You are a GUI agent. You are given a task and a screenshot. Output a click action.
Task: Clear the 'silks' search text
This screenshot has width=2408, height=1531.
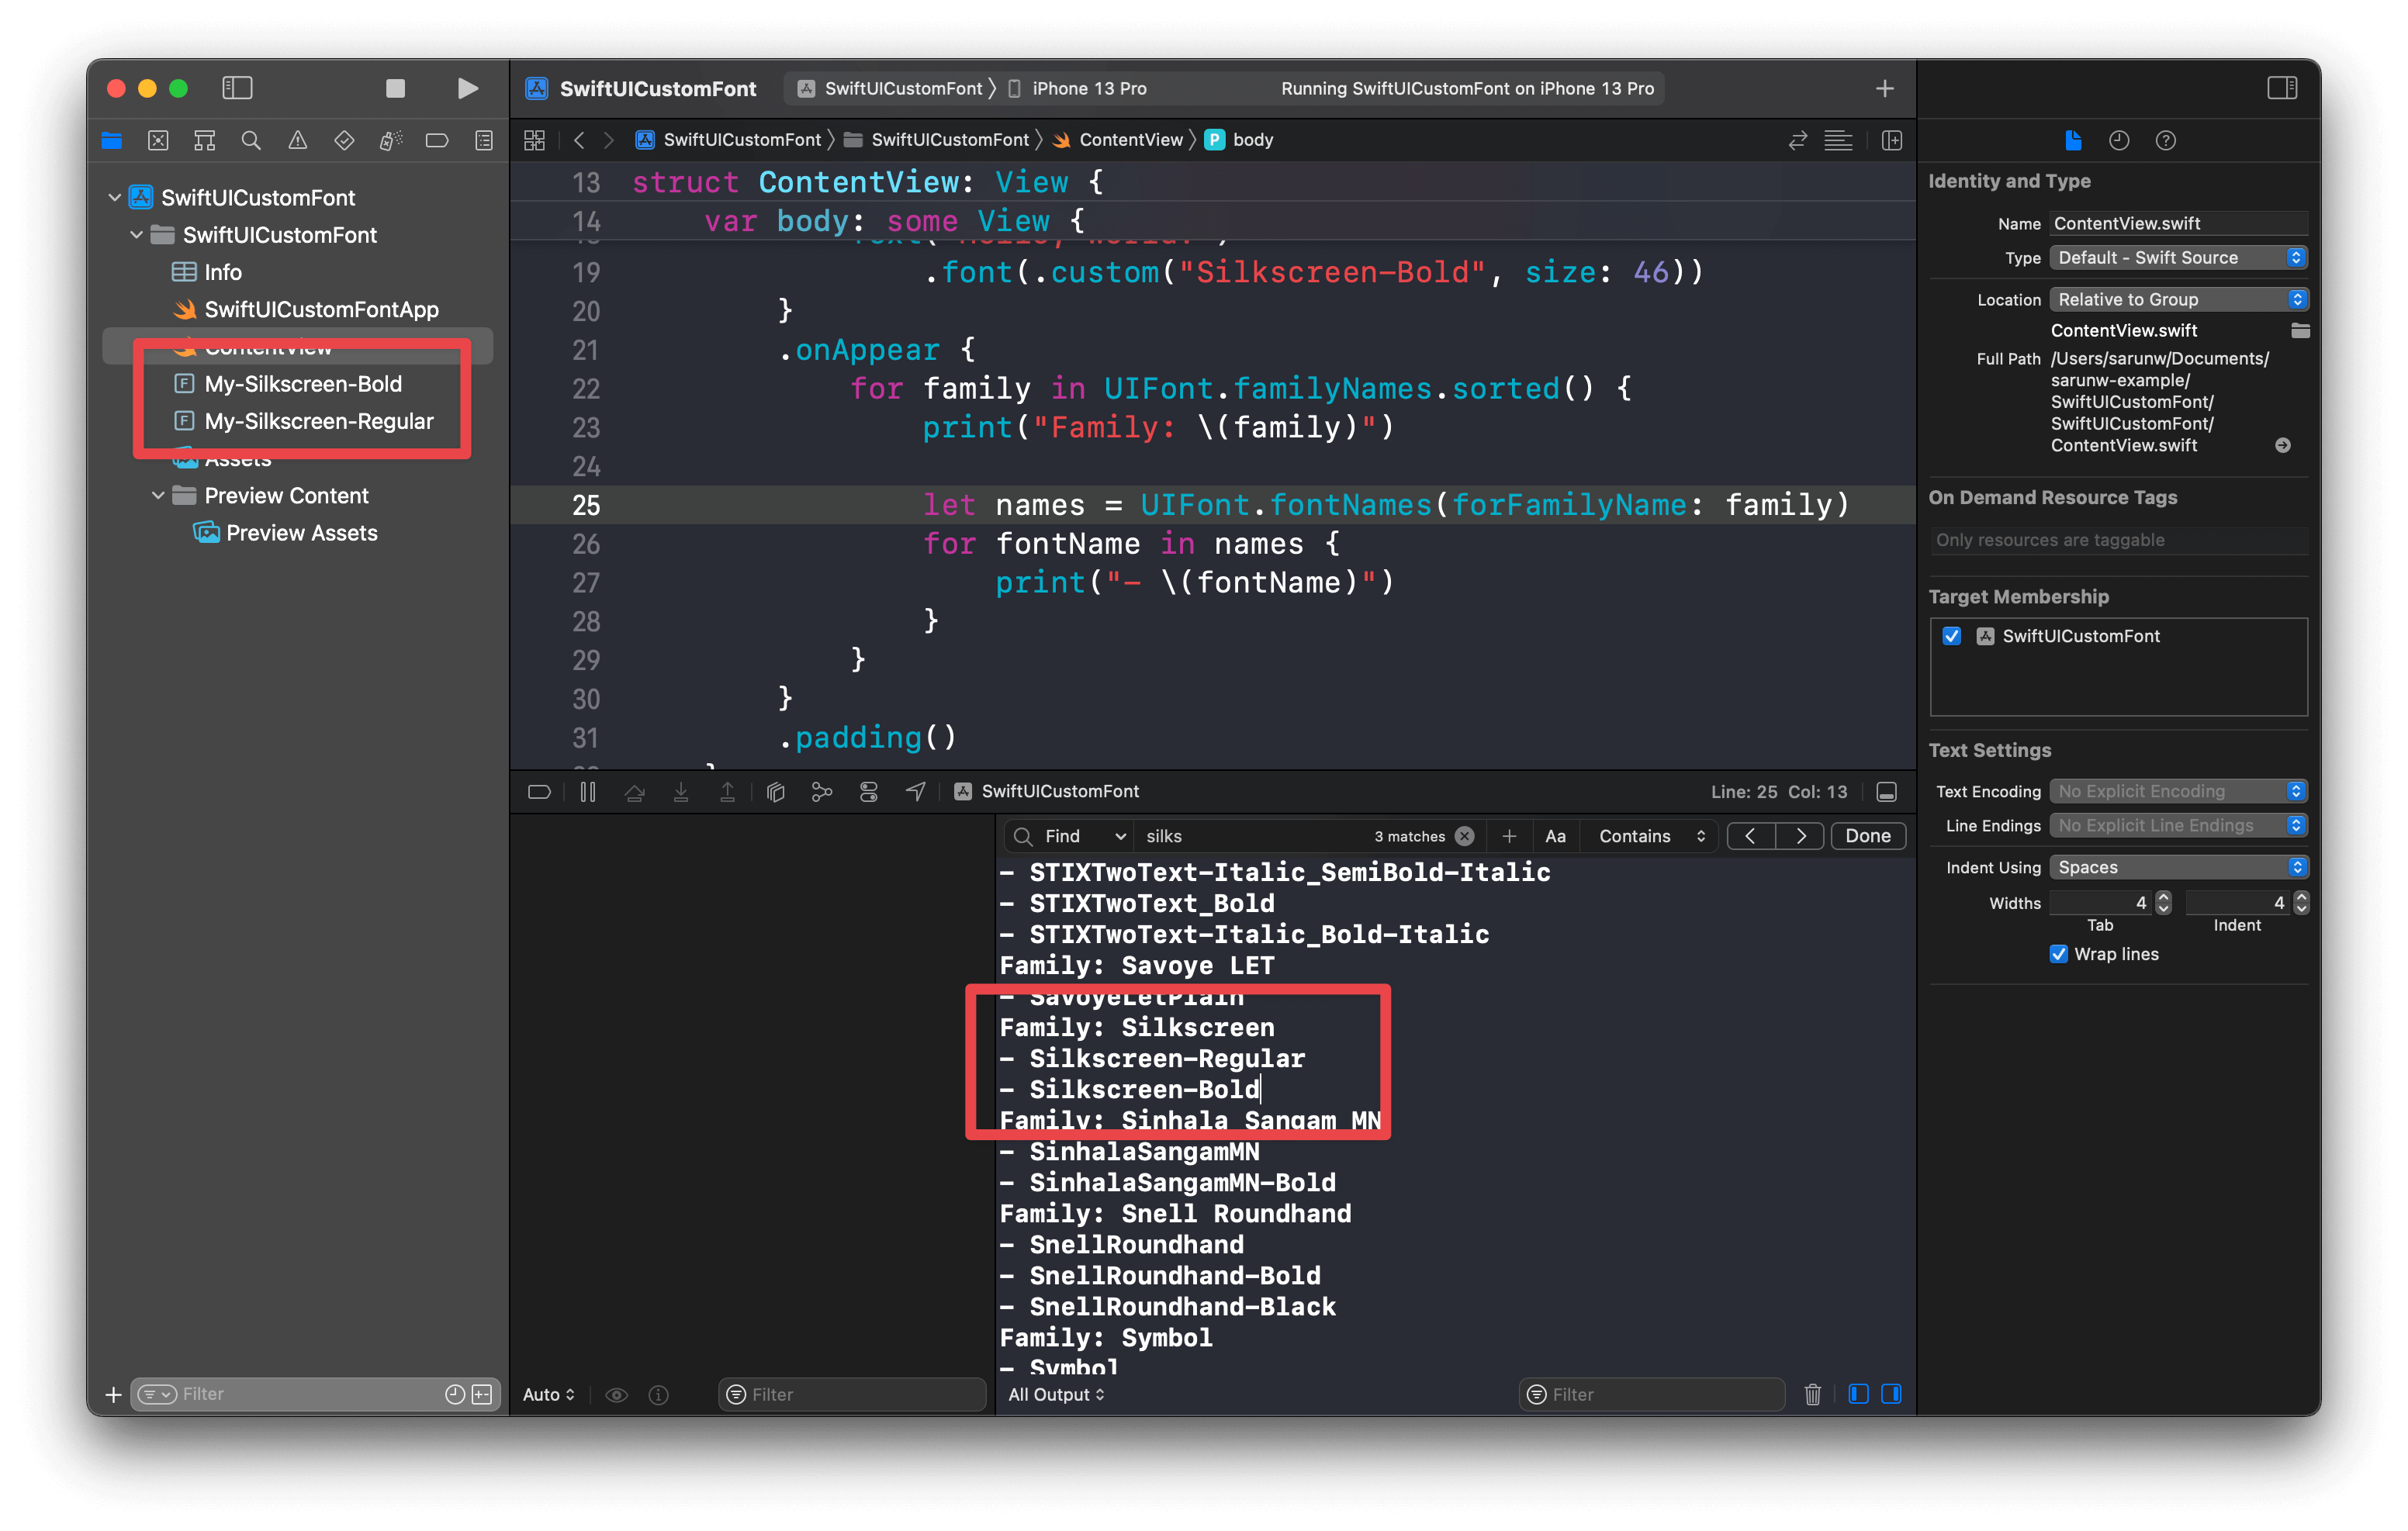coord(1465,836)
